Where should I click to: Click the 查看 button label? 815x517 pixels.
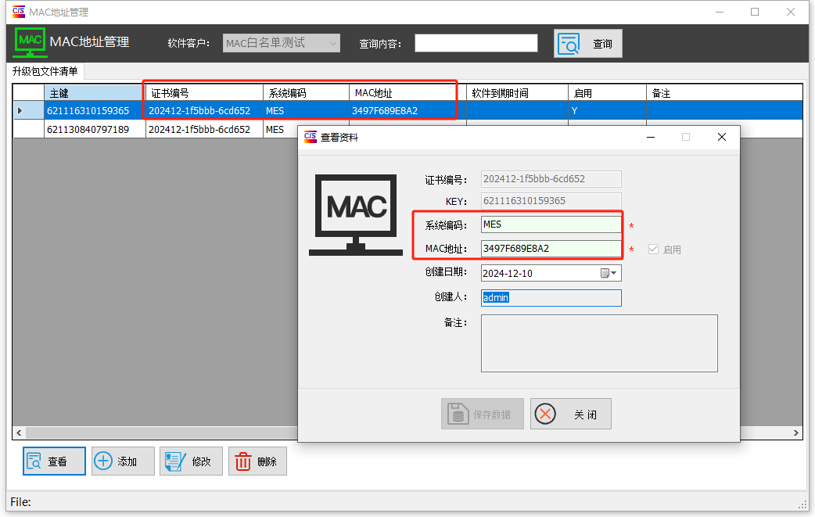pos(57,461)
